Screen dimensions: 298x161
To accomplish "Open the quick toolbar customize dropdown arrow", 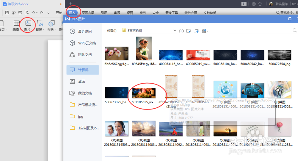I will coord(49,13).
